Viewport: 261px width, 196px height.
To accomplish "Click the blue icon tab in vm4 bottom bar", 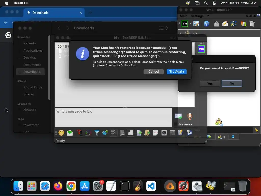I will pos(233,137).
